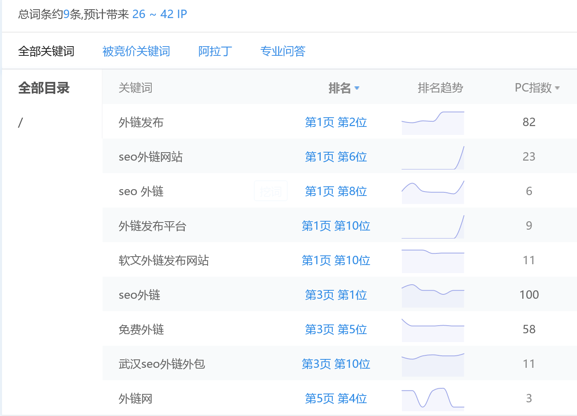Click the 全部目录 heading
The height and width of the screenshot is (416, 577).
[44, 88]
